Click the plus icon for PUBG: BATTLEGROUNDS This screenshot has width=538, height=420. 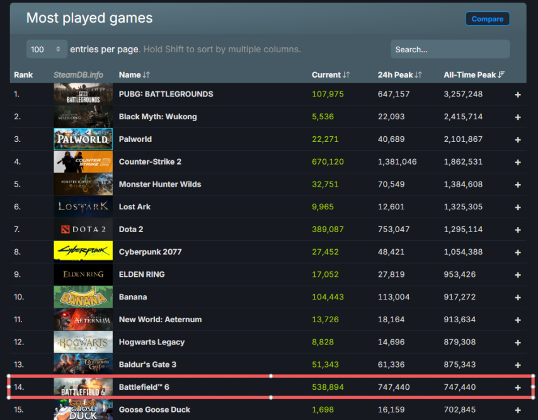click(518, 95)
